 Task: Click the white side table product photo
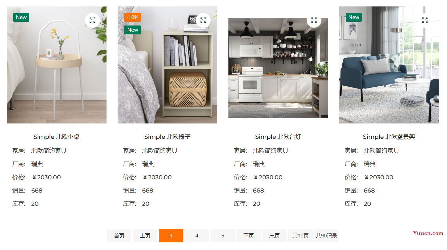click(x=57, y=65)
